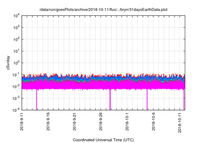Image resolution: width=204 pixels, height=143 pixels.
Task: Click the 10^4 y-axis tick label
Action: tap(17, 16)
